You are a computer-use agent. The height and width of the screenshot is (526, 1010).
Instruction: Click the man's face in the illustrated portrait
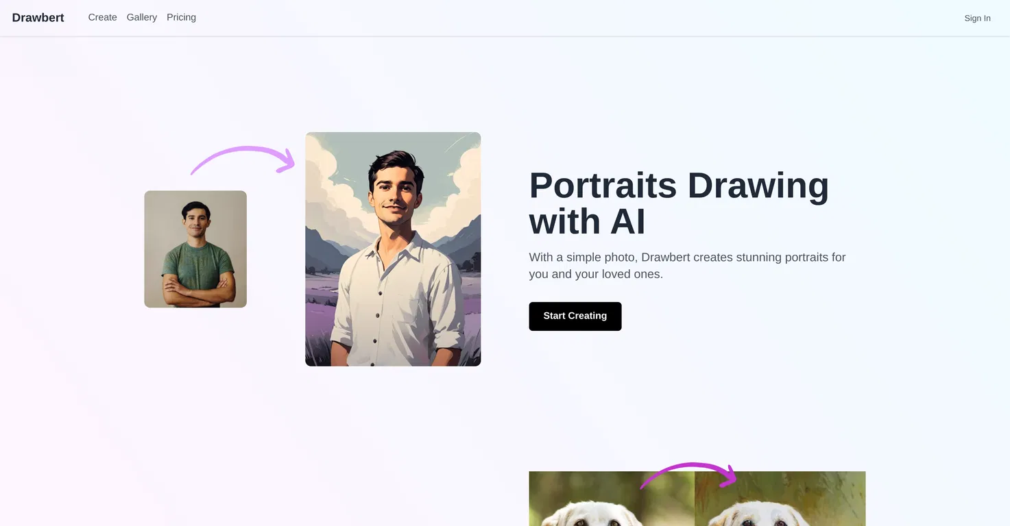tap(394, 188)
